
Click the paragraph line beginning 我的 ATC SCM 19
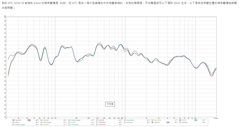[120, 3]
